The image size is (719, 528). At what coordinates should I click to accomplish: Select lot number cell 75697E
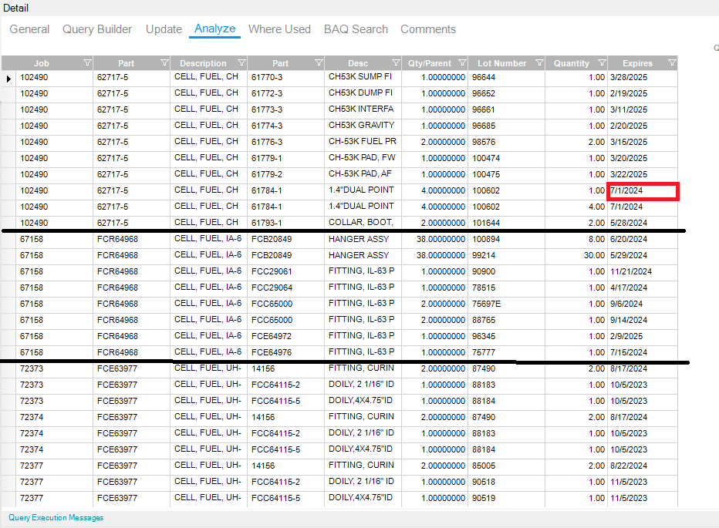pos(506,304)
